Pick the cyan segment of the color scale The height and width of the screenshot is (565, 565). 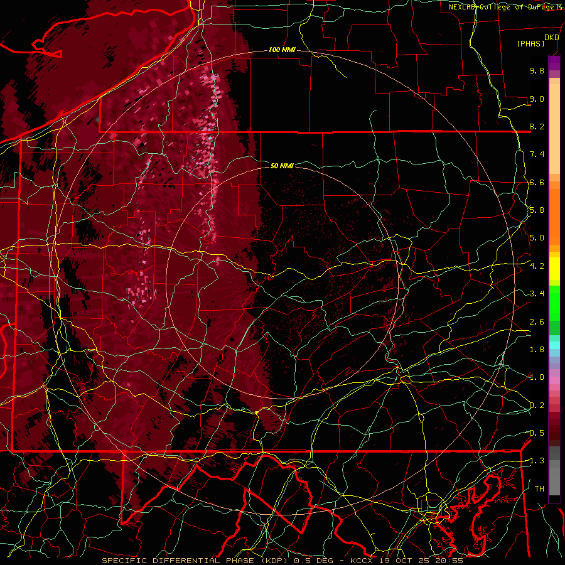coord(554,345)
